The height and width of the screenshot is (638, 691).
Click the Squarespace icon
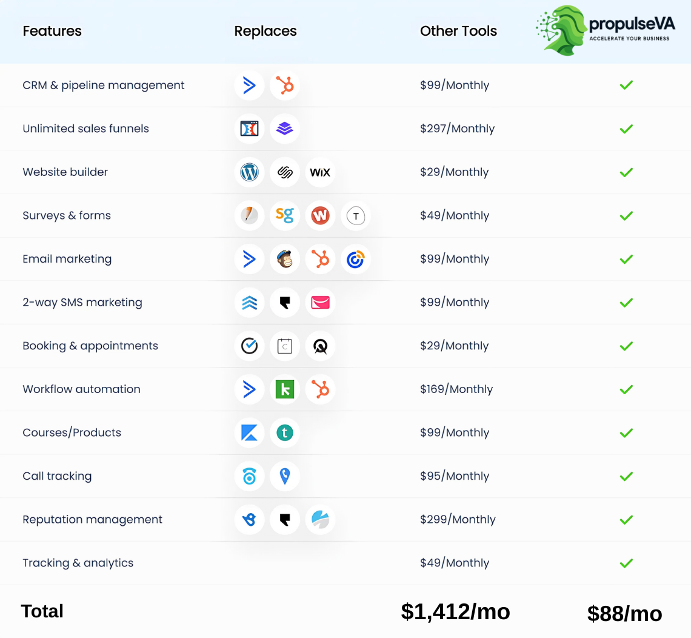point(285,172)
